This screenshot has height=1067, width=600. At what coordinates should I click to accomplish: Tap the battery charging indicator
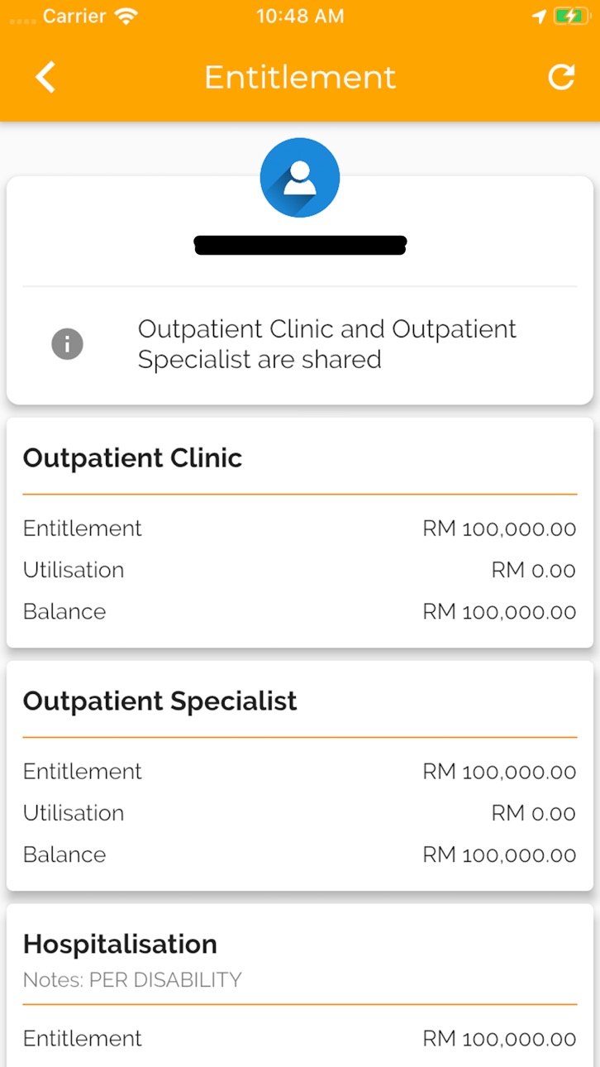(x=571, y=16)
